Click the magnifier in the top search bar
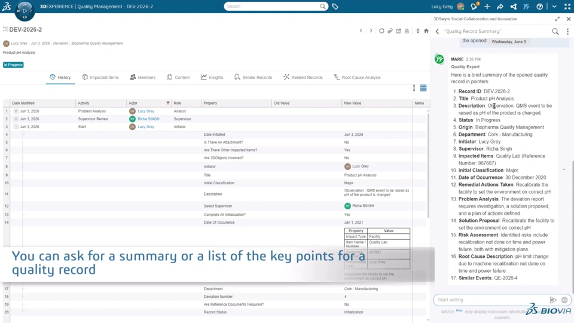Screen dimensions: 574x323 click(x=322, y=6)
